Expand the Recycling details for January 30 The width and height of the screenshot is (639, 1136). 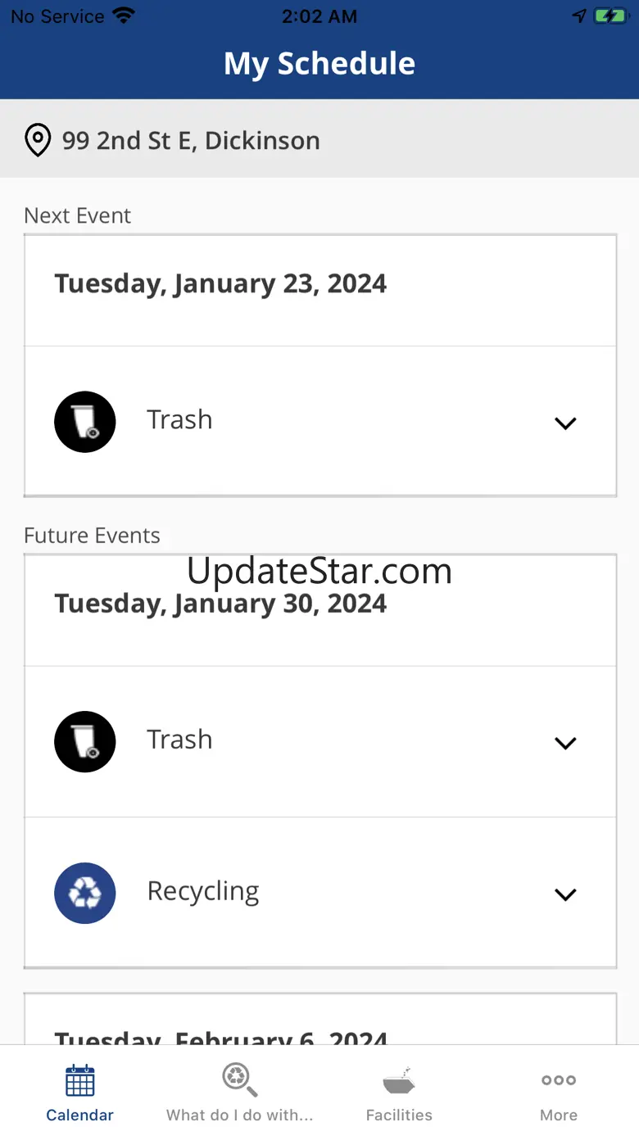565,894
